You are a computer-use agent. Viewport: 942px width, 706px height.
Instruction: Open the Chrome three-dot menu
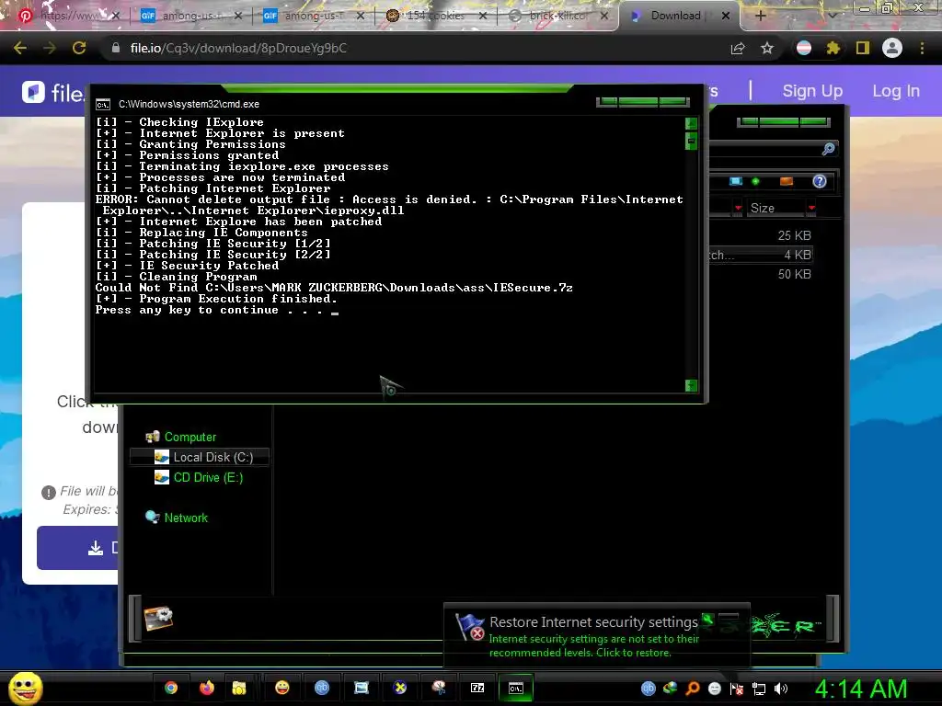[922, 48]
